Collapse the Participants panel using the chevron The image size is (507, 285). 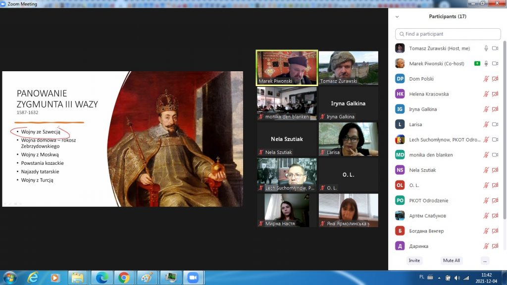click(x=397, y=16)
